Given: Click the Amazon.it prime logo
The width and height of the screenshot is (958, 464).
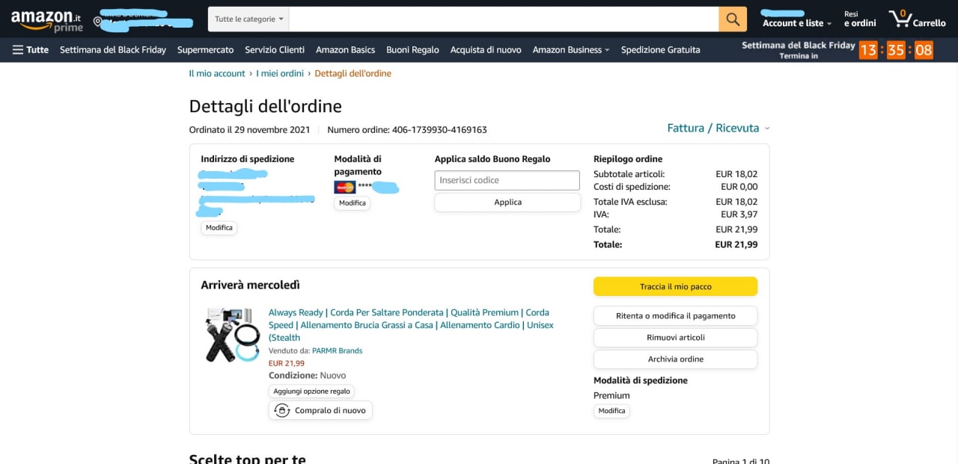Looking at the screenshot, I should click(x=46, y=19).
